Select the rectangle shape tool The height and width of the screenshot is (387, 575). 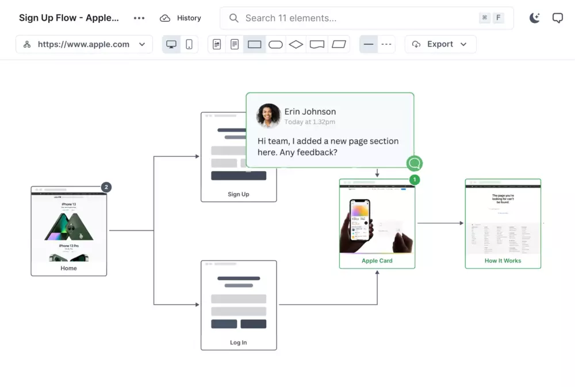point(254,44)
